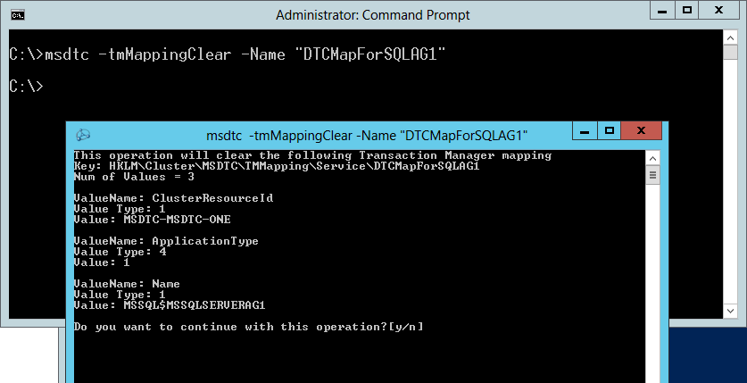Click the msdtc window title text
Image resolution: width=747 pixels, height=383 pixels.
(367, 136)
